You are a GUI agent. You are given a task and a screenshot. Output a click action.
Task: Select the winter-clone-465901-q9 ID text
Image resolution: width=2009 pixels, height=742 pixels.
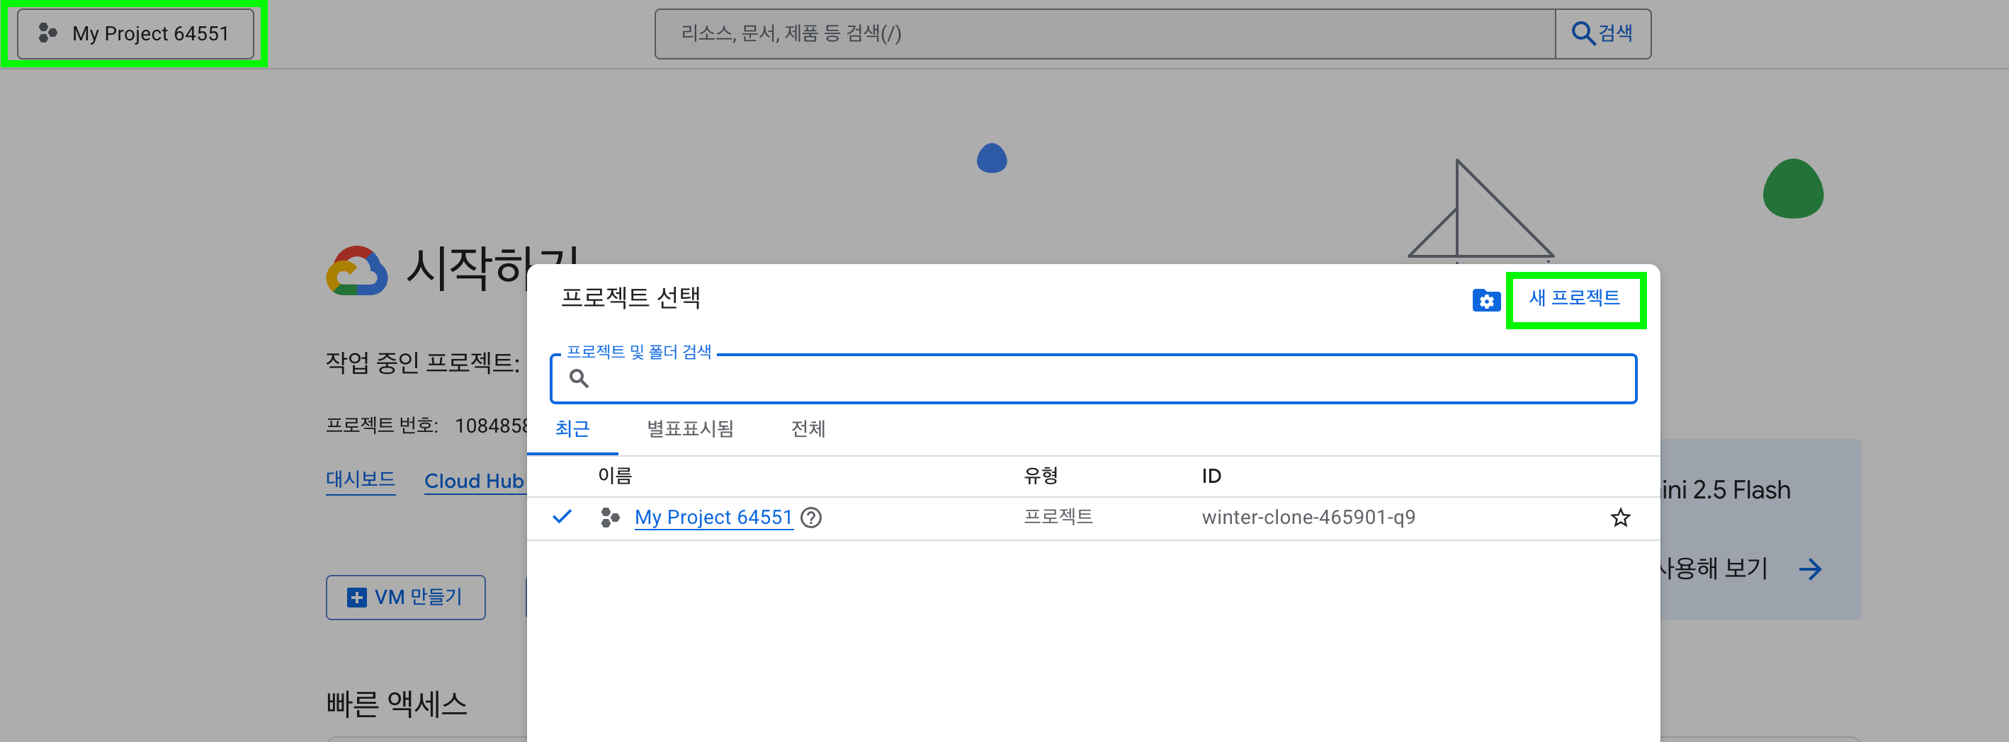pos(1308,518)
